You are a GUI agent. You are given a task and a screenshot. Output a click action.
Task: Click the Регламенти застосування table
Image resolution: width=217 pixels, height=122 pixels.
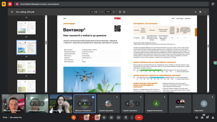tap(162, 33)
